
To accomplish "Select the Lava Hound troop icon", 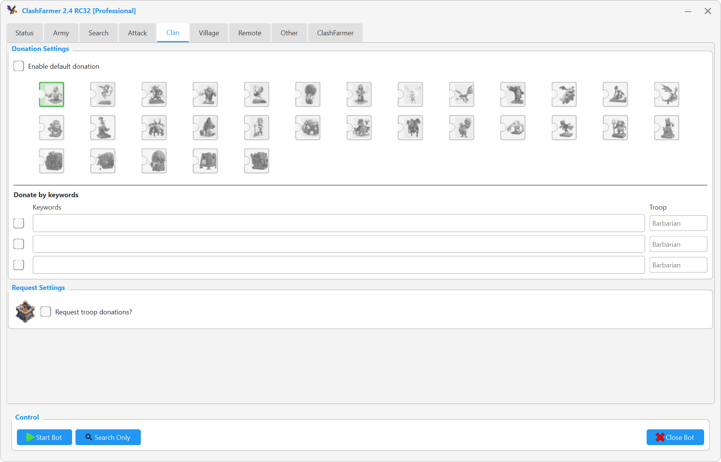I will point(410,128).
